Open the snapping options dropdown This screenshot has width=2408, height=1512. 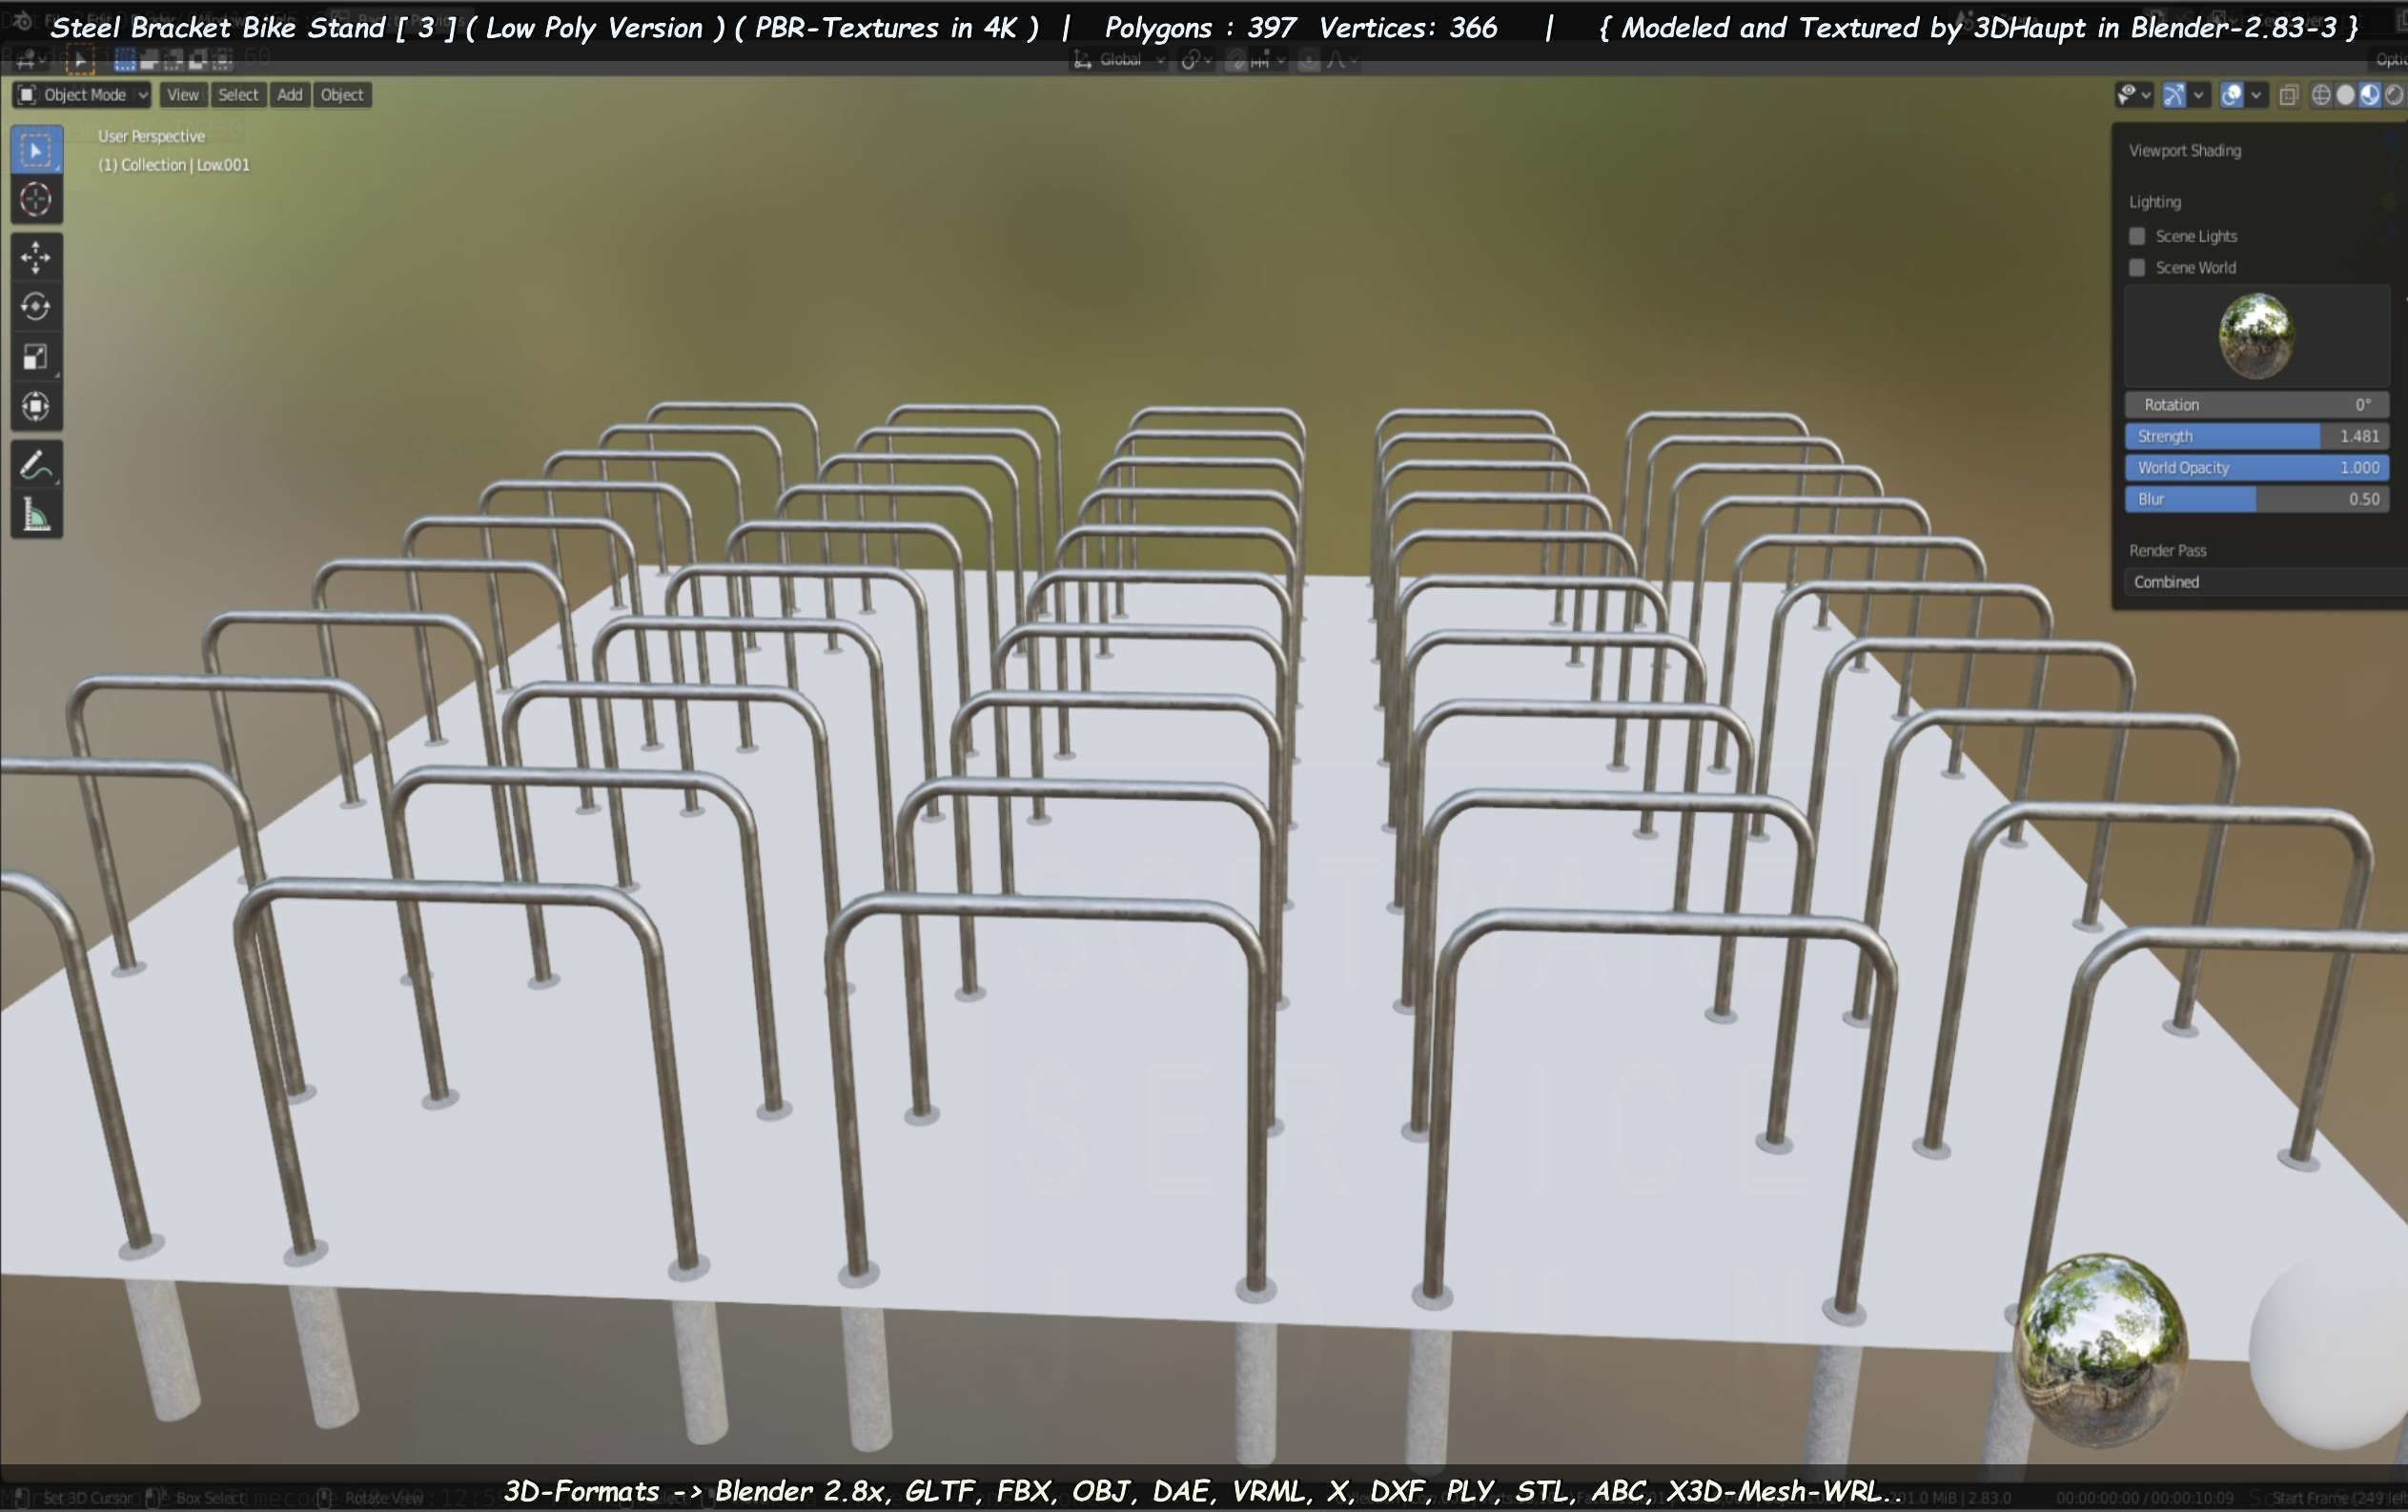pos(1268,61)
